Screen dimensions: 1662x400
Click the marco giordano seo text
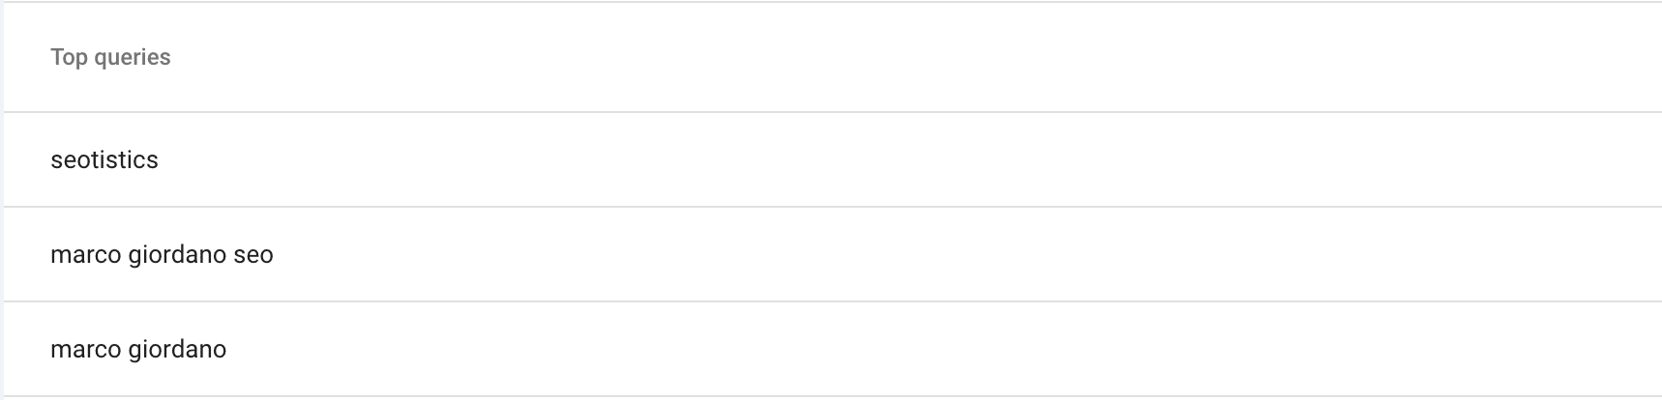162,255
